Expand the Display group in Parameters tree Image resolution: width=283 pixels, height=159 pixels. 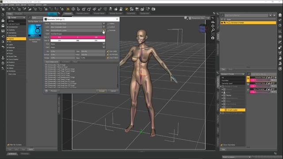(x=222, y=95)
